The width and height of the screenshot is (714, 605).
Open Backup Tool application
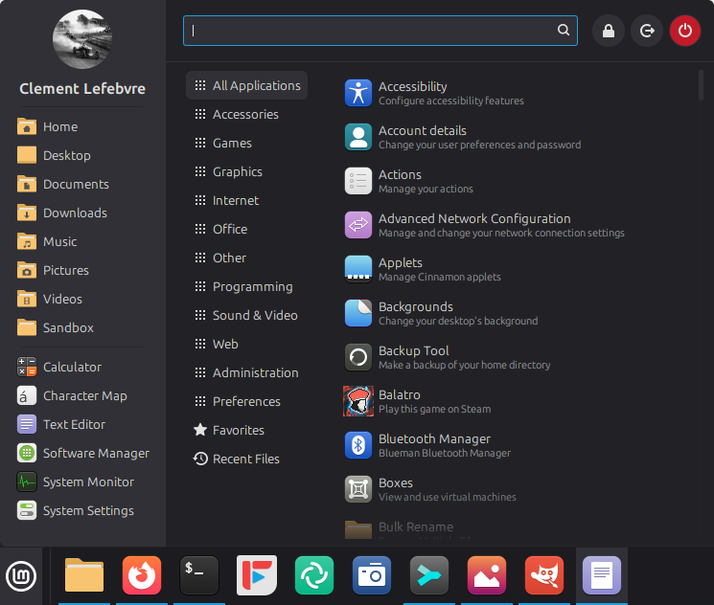coord(413,357)
